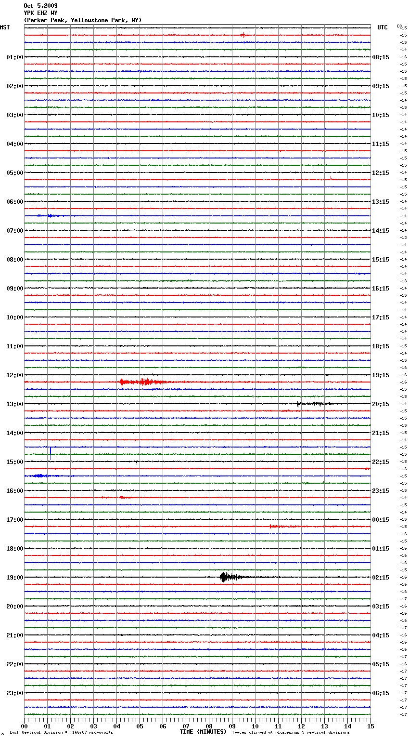Screen dimensions: 409x739
Task: Select the 07:00 MST hour label
Action: [x=15, y=231]
